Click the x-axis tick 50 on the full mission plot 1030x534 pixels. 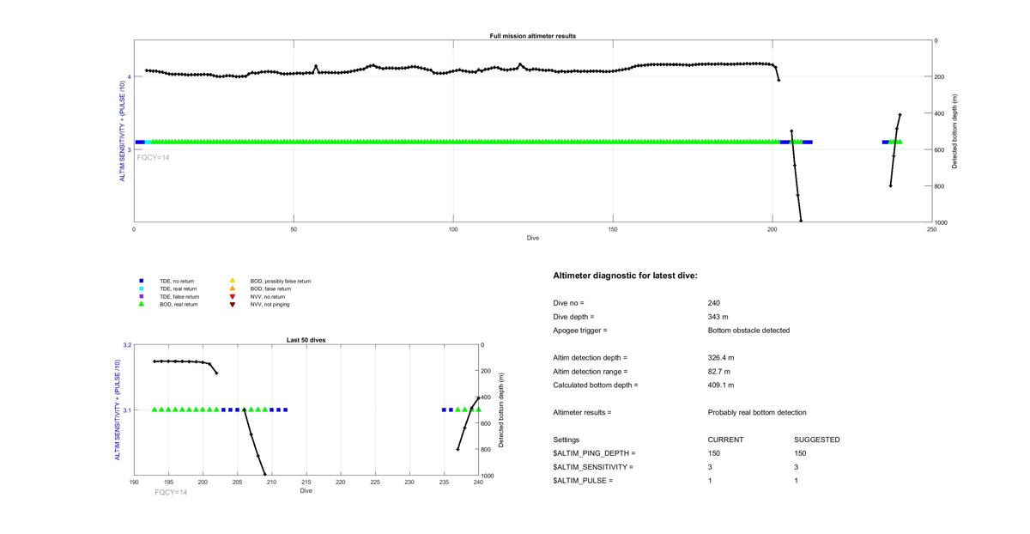(294, 229)
